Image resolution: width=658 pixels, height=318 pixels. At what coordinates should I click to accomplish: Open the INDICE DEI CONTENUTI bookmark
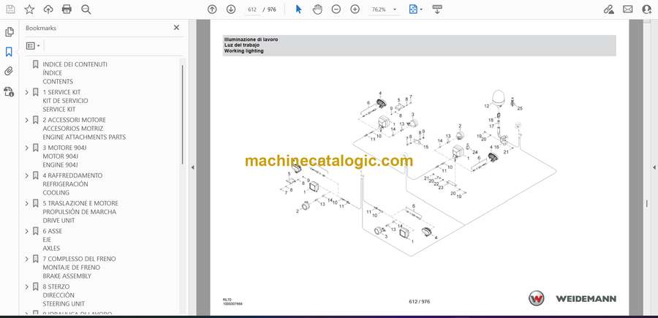tap(75, 73)
